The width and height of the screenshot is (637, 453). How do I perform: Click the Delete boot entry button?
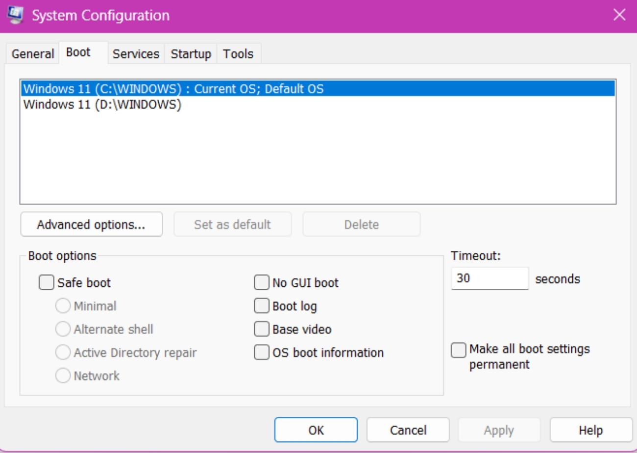pos(362,225)
